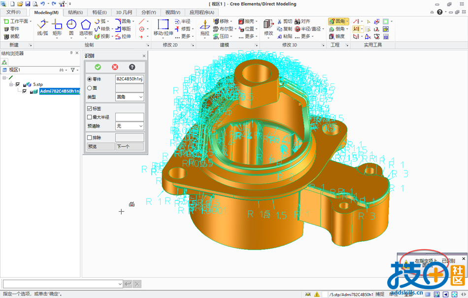The height and width of the screenshot is (298, 468).
Task: Open the filter dropdown in structure browser
Action: pos(78,70)
